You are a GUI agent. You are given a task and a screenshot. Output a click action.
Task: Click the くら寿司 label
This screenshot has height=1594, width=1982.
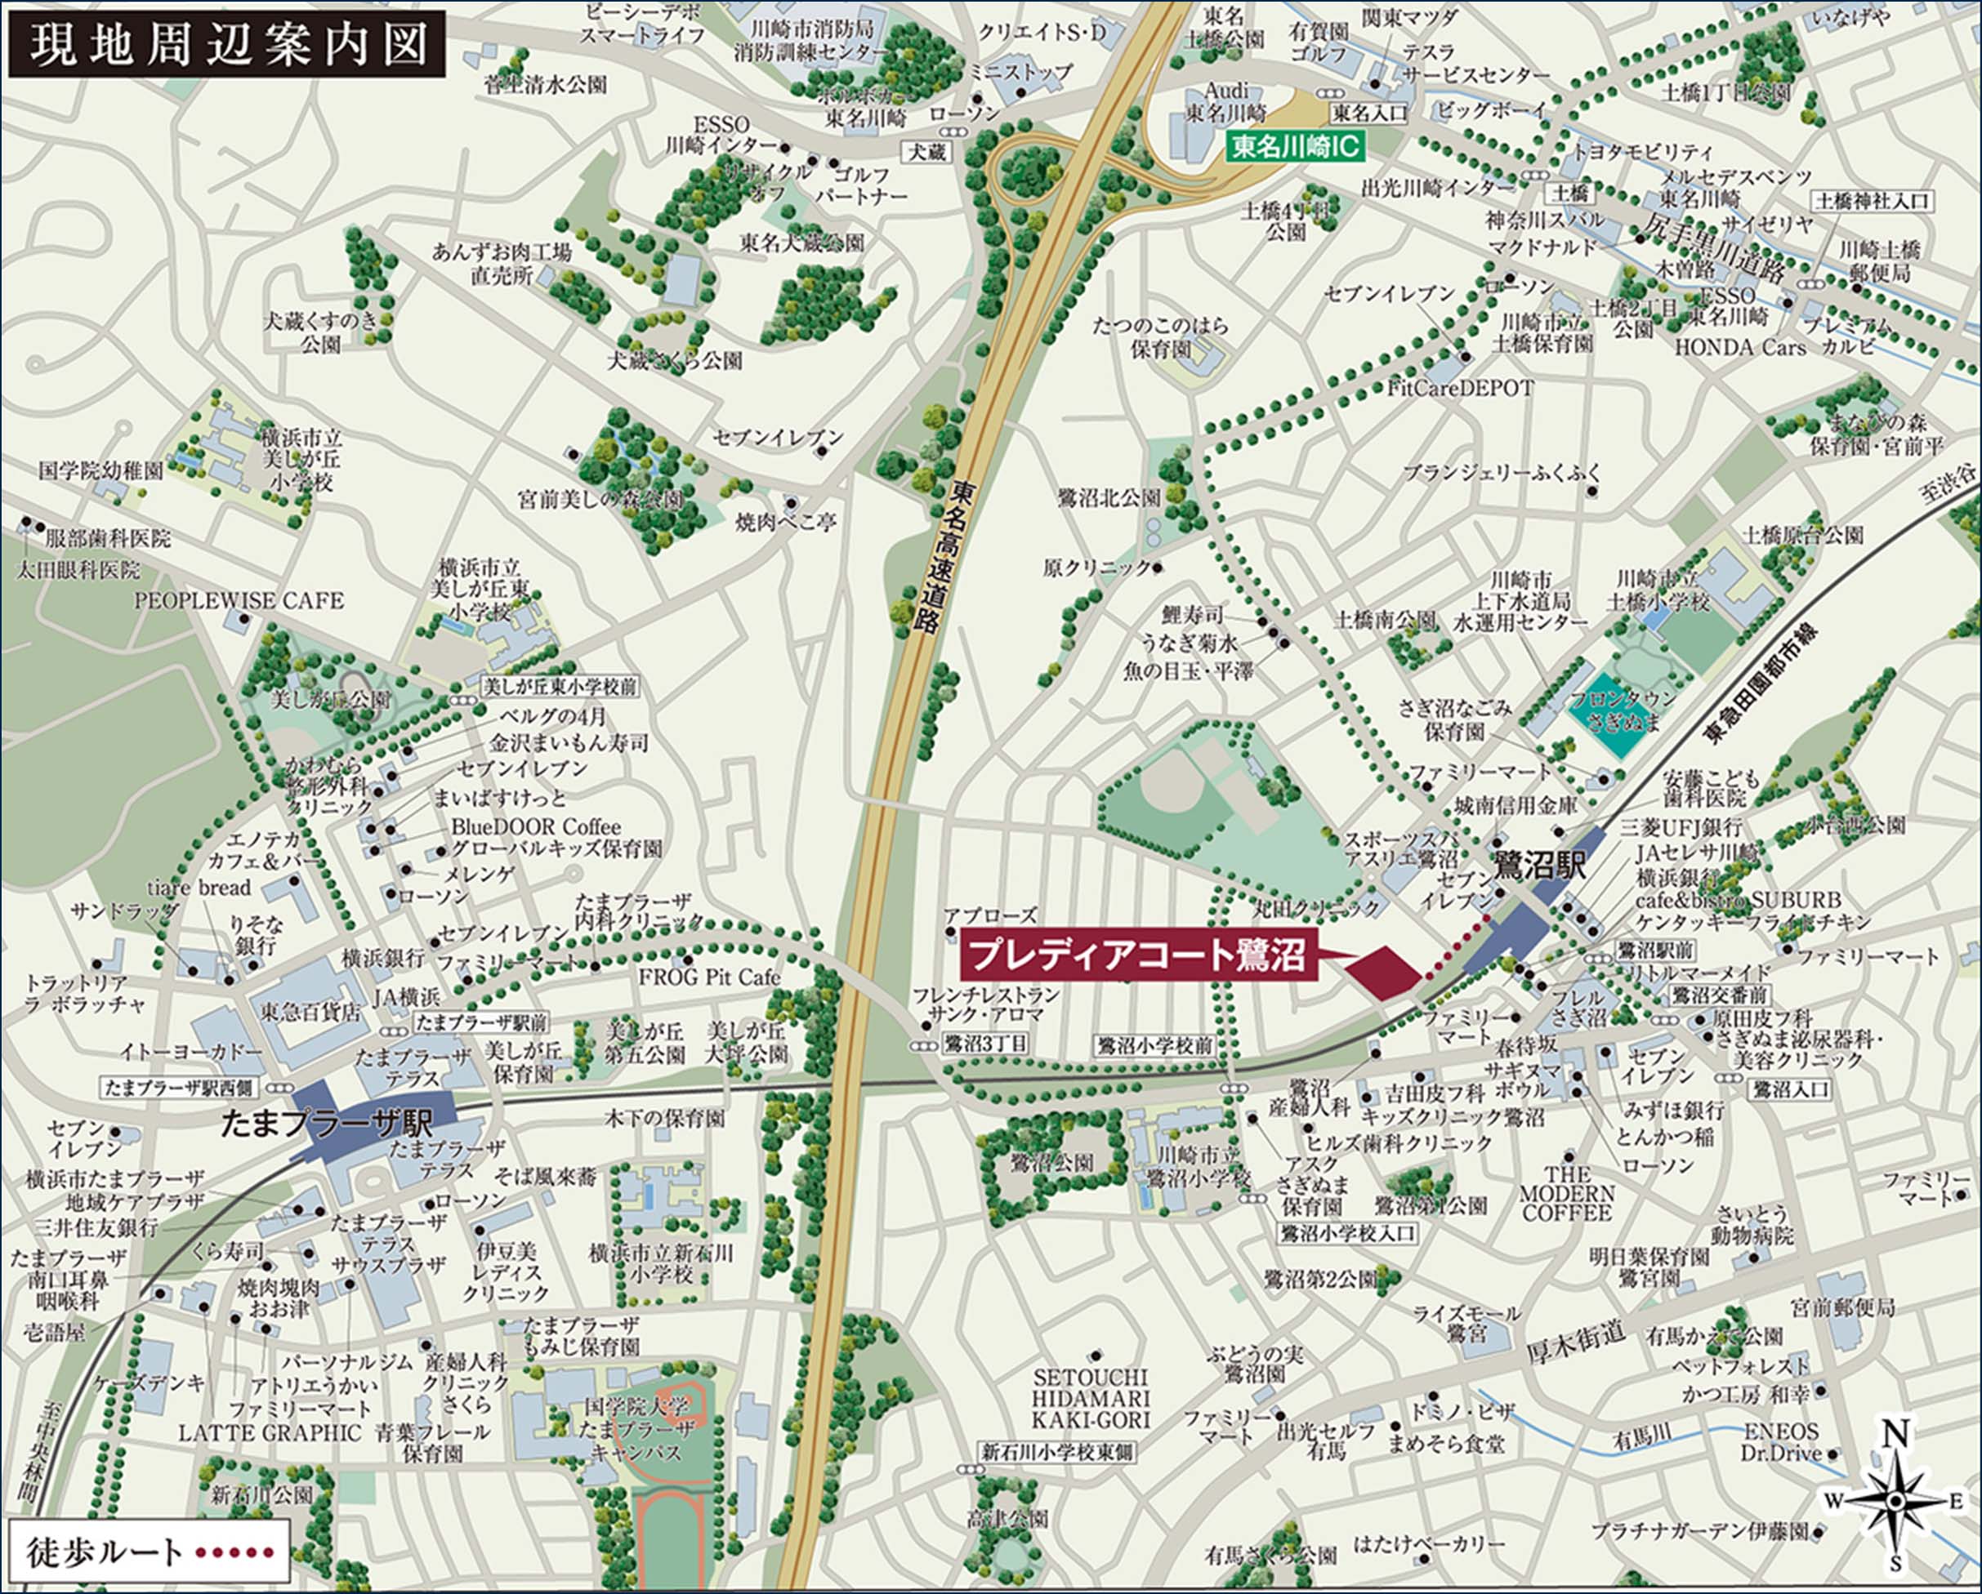pyautogui.click(x=228, y=1249)
